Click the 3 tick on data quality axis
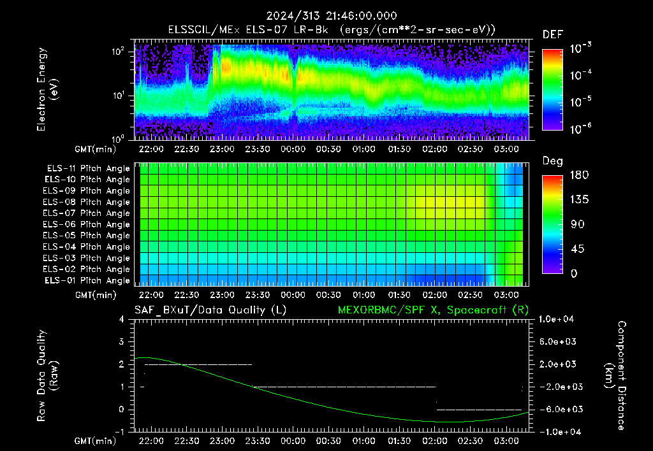 [x=122, y=342]
